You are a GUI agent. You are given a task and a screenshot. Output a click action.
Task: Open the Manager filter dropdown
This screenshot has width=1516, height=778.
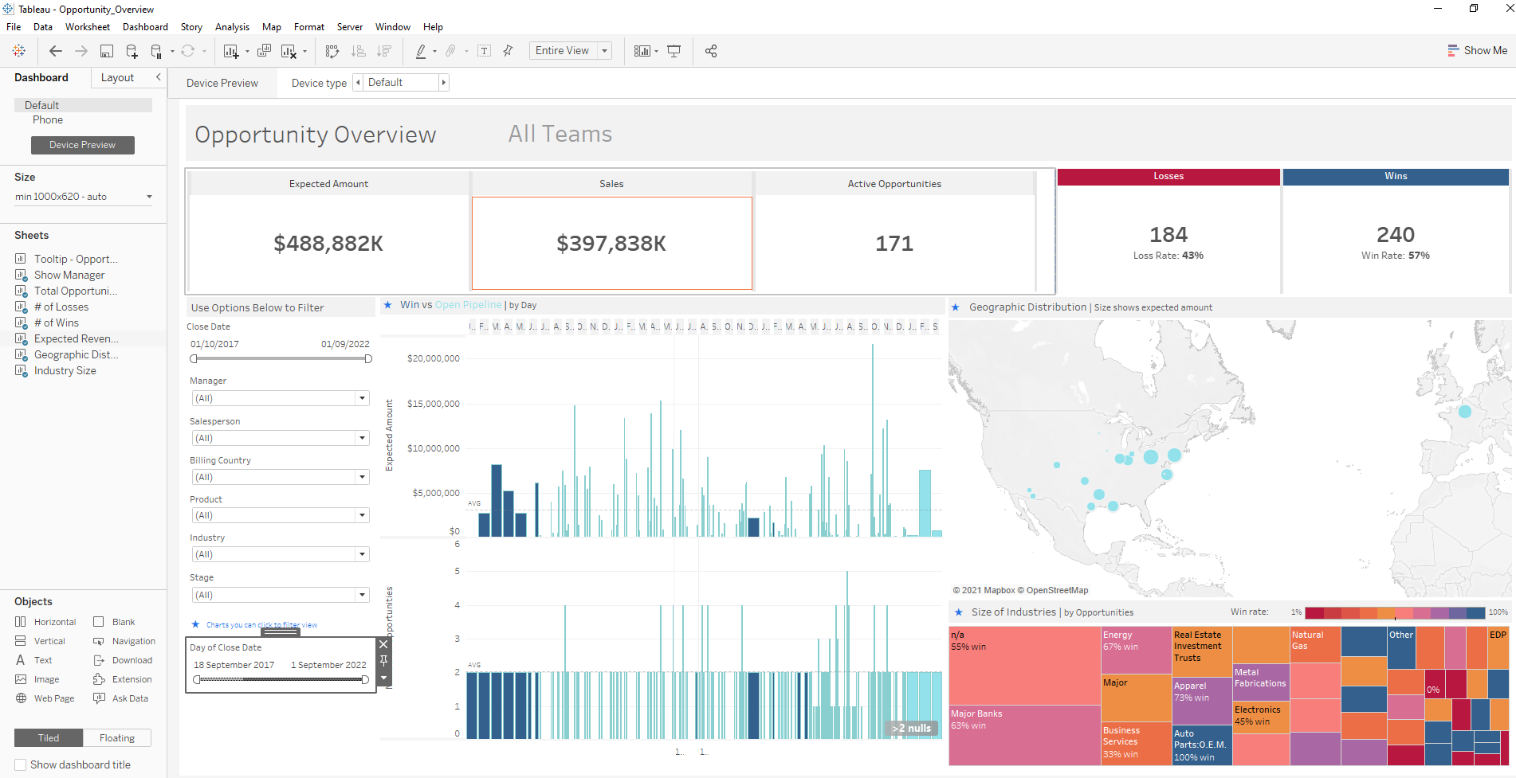362,398
